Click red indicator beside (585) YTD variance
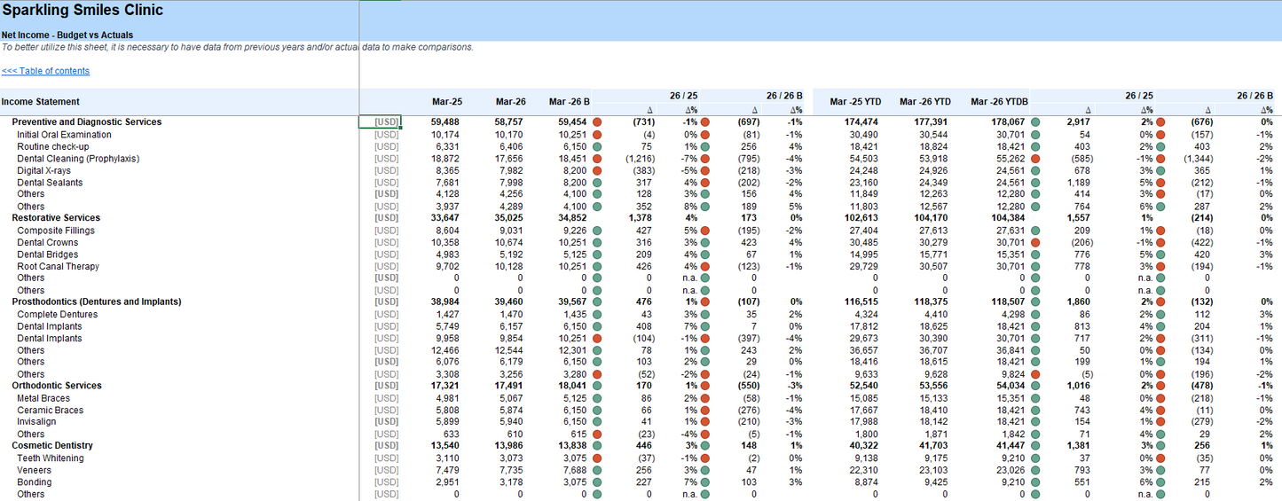 click(1035, 159)
